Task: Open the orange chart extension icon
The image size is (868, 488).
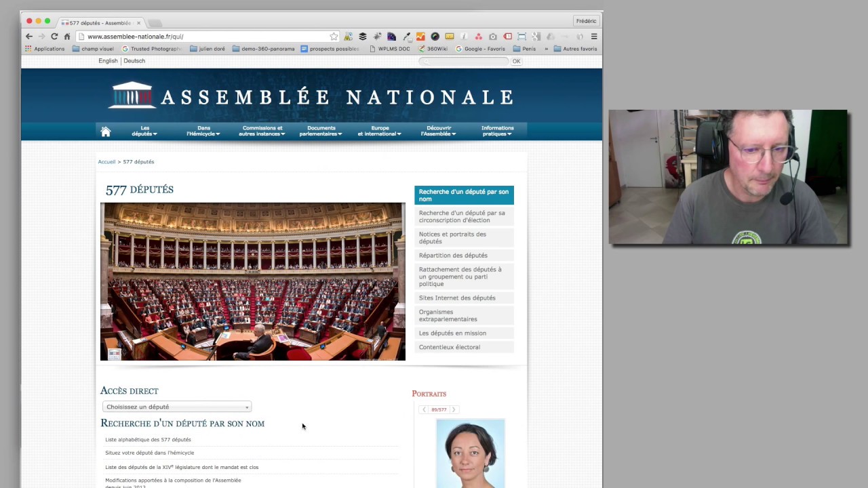Action: pyautogui.click(x=420, y=37)
